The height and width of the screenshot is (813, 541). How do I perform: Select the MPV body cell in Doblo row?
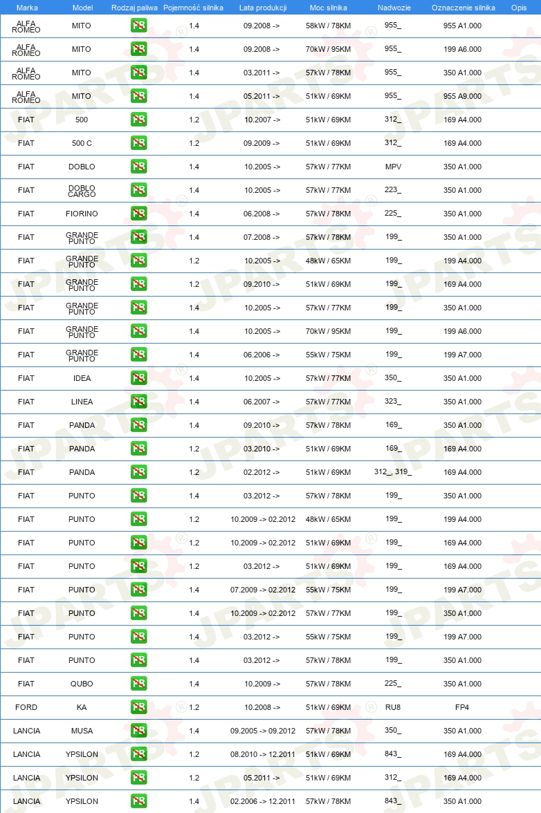[393, 167]
